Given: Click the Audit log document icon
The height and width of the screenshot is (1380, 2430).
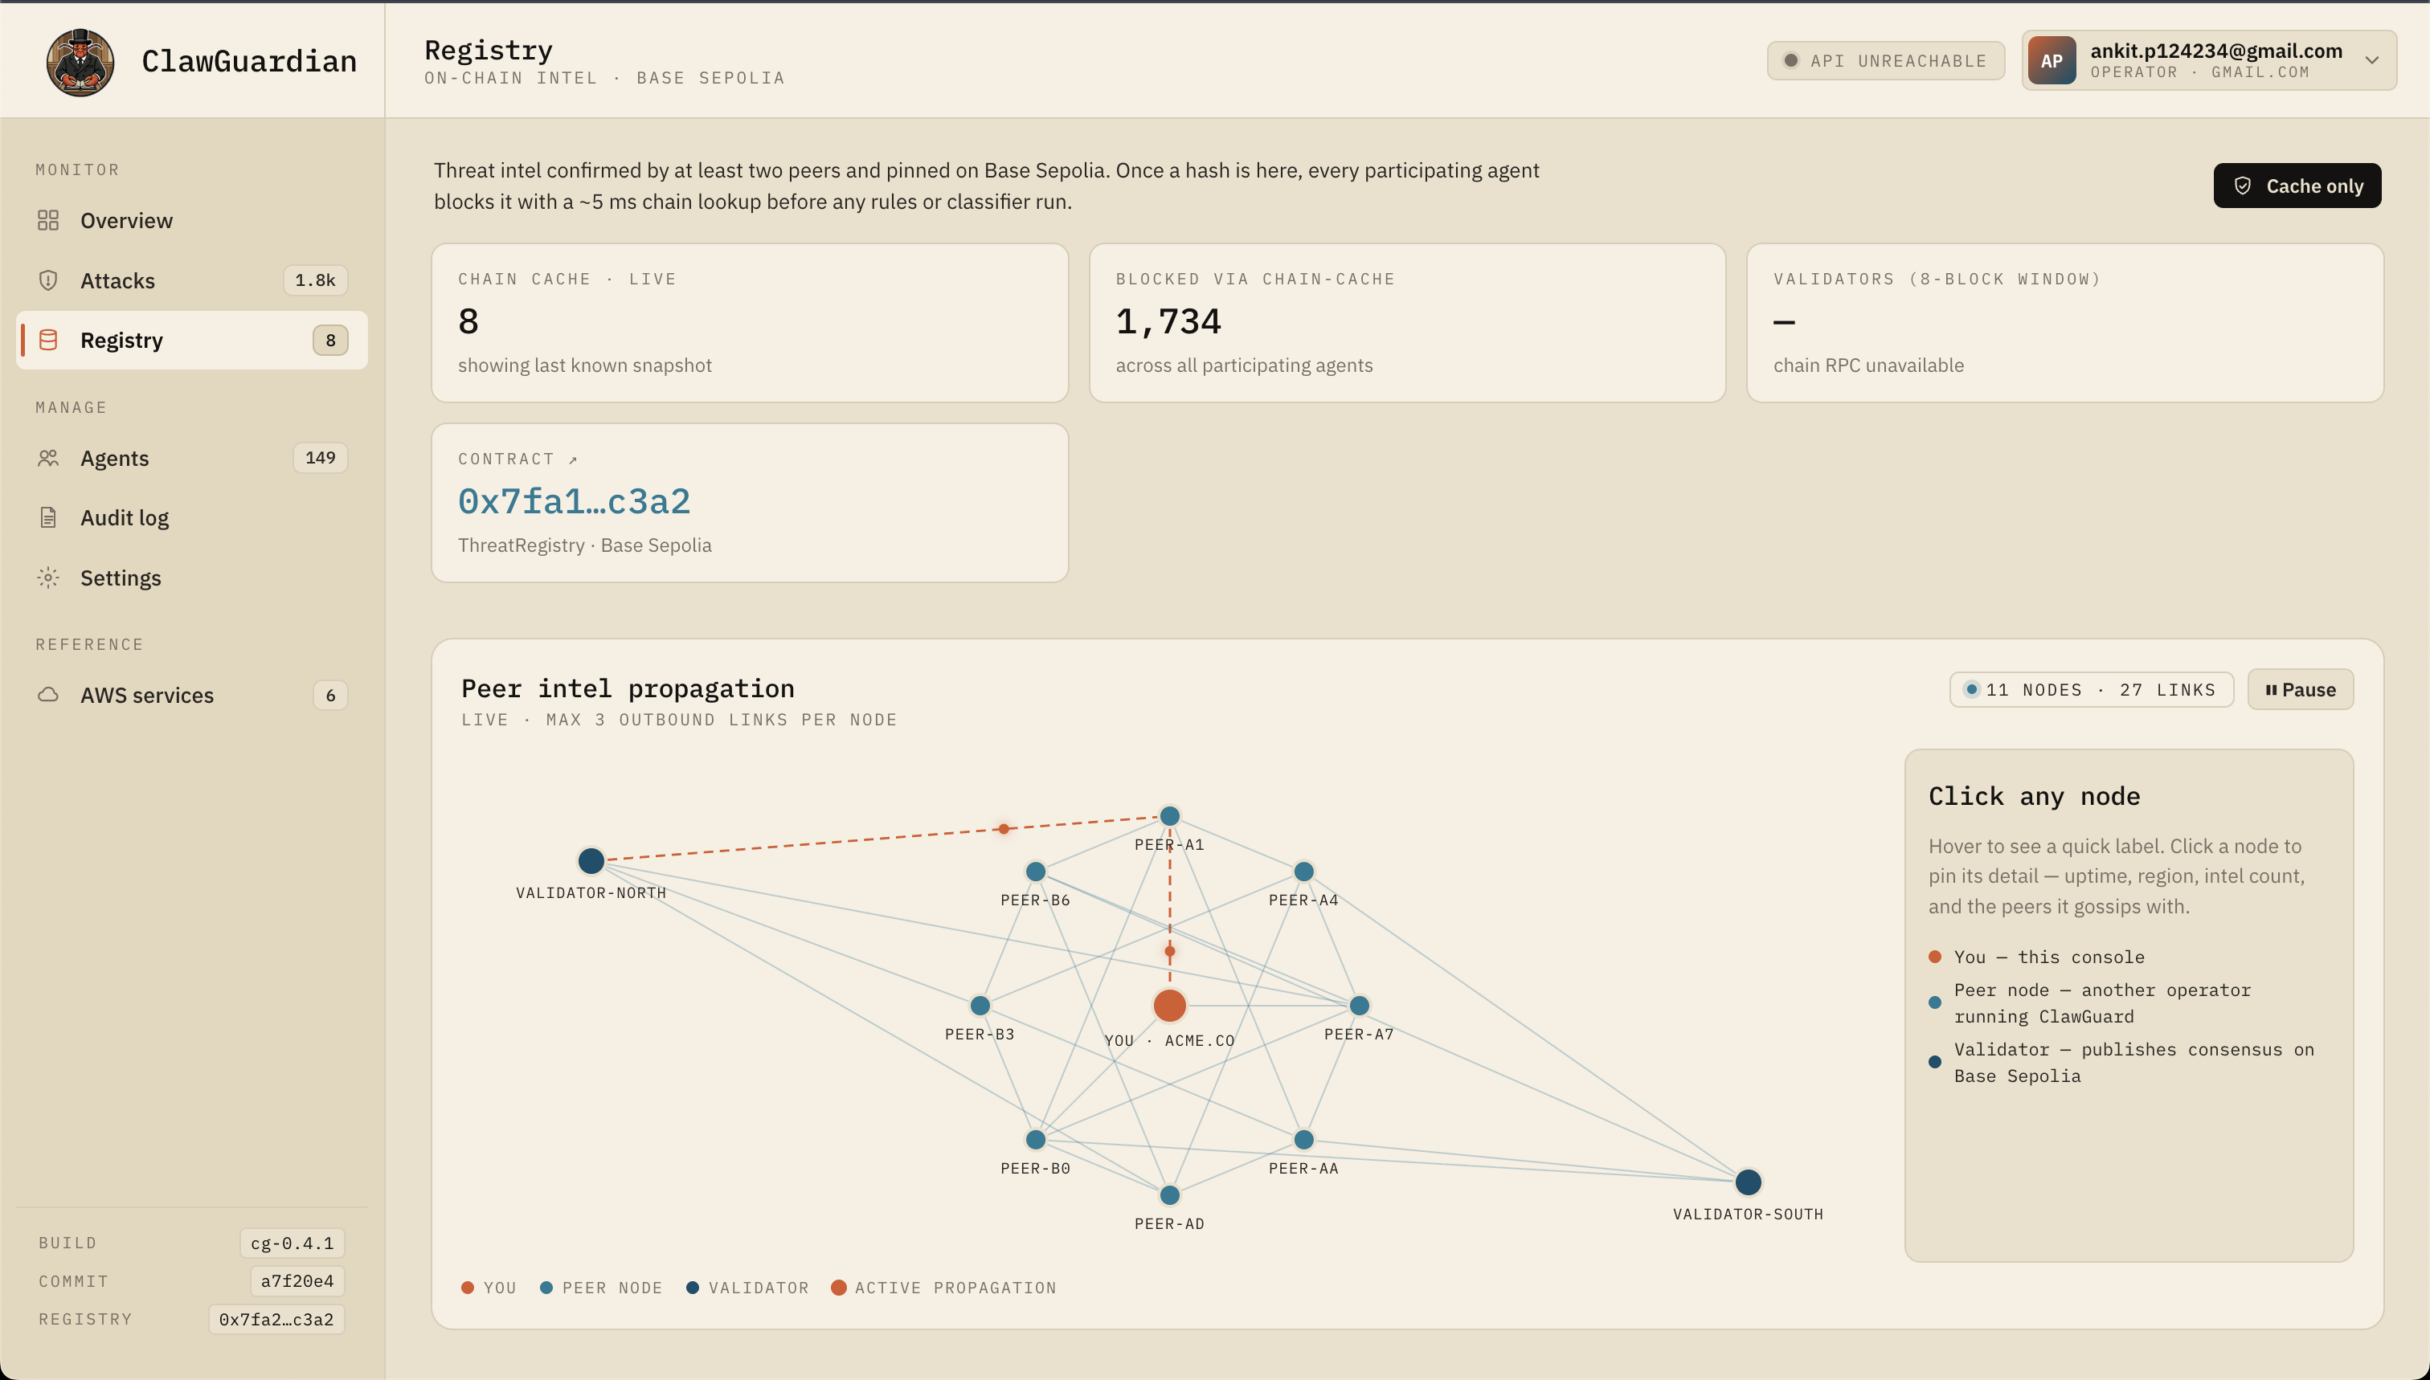Looking at the screenshot, I should 48,517.
